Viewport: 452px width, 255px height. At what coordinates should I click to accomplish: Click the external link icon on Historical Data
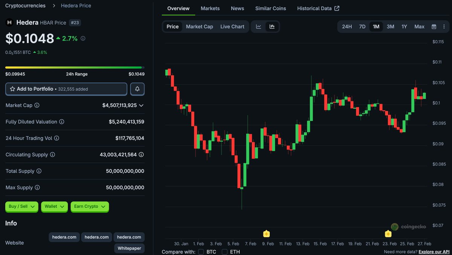[337, 8]
